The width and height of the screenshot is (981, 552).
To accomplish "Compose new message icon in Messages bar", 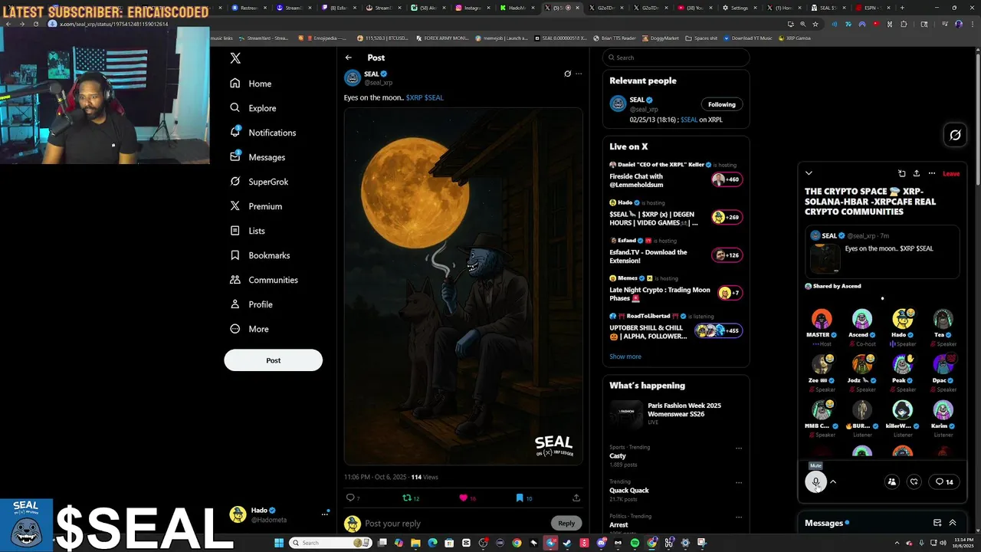I will (937, 523).
